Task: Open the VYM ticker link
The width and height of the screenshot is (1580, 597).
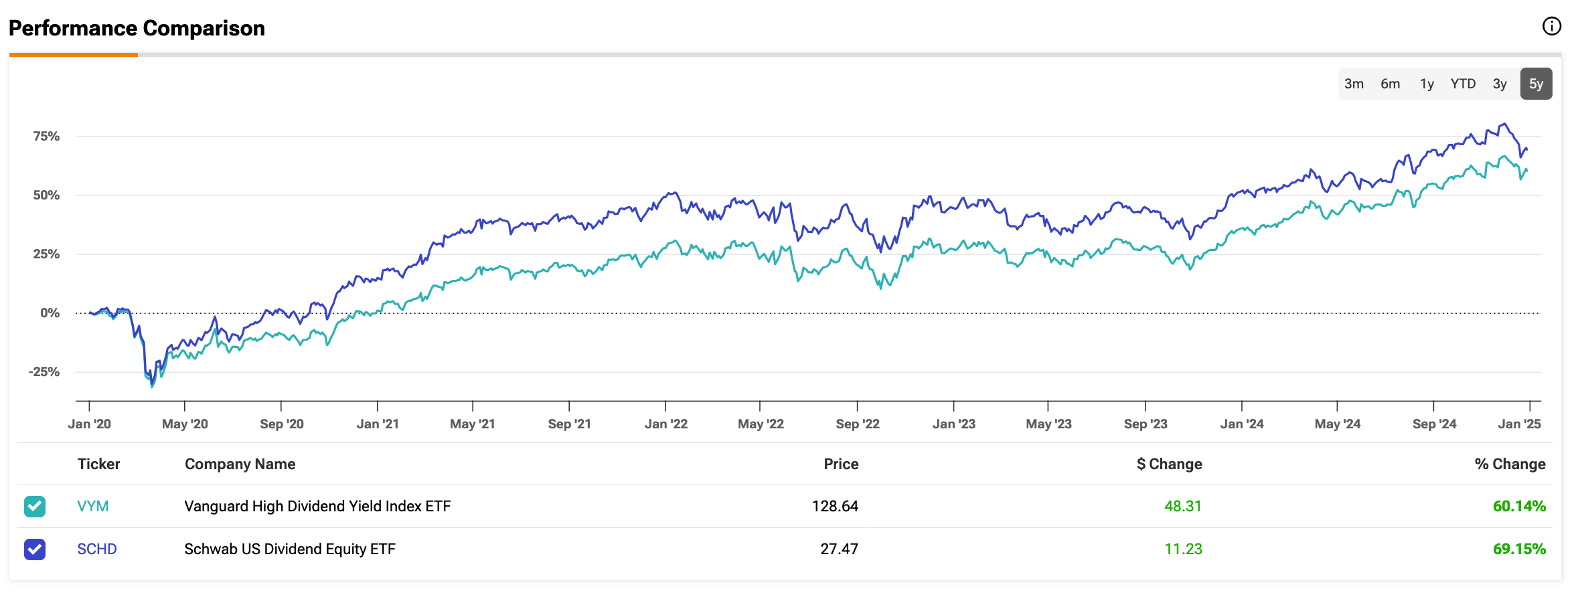Action: click(x=93, y=507)
